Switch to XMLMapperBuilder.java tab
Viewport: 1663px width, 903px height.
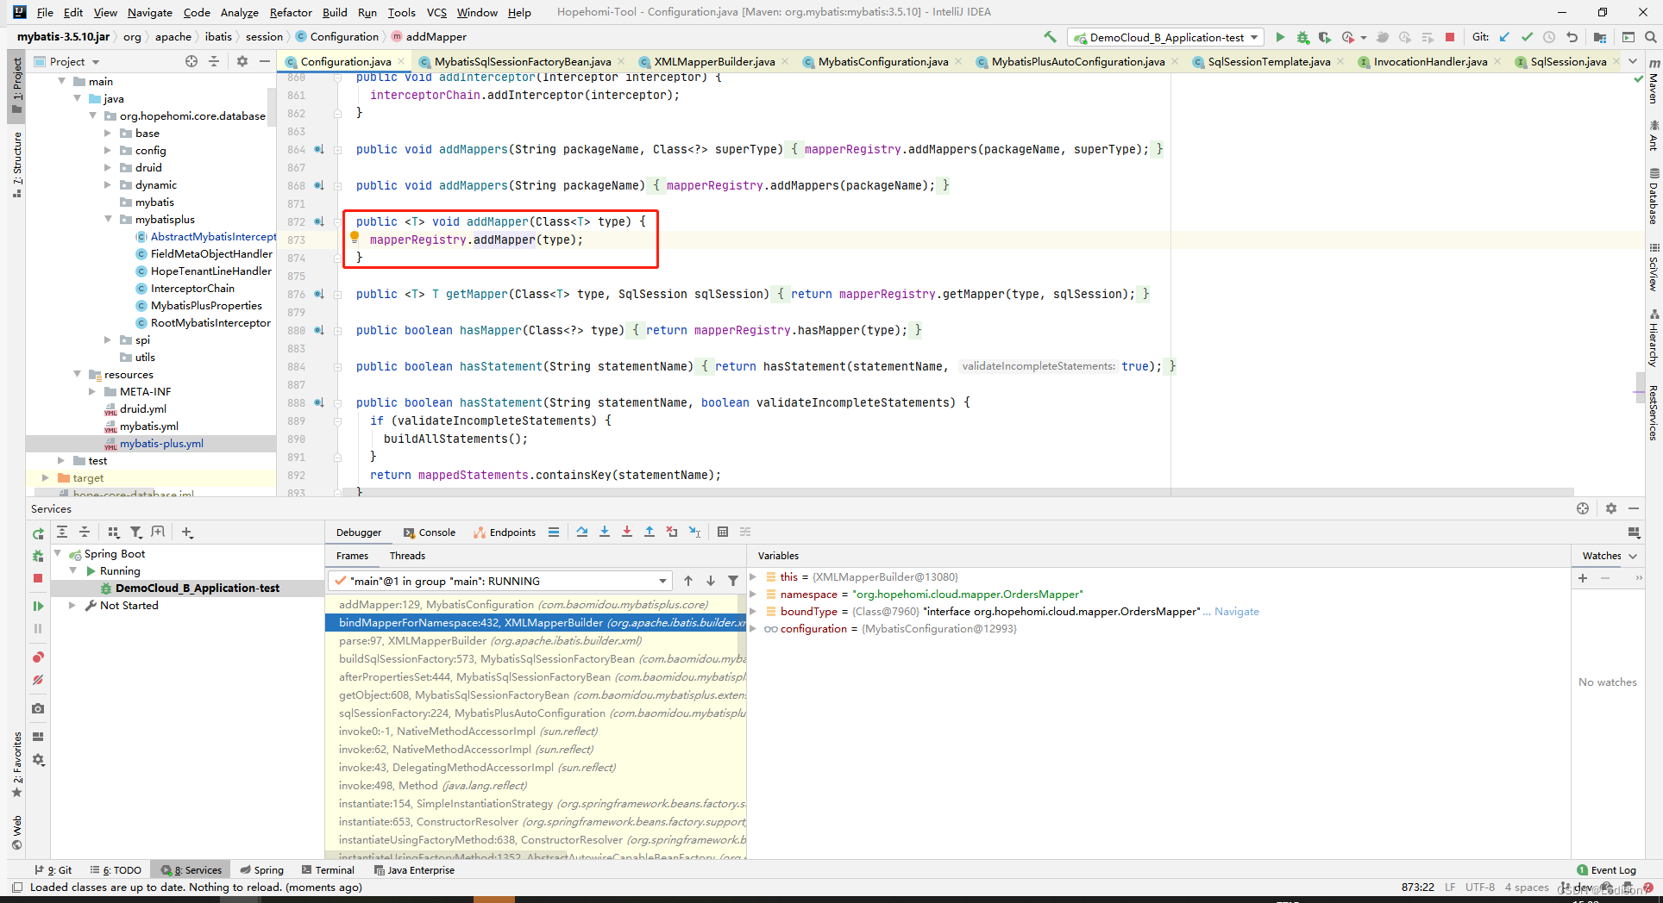tap(714, 61)
